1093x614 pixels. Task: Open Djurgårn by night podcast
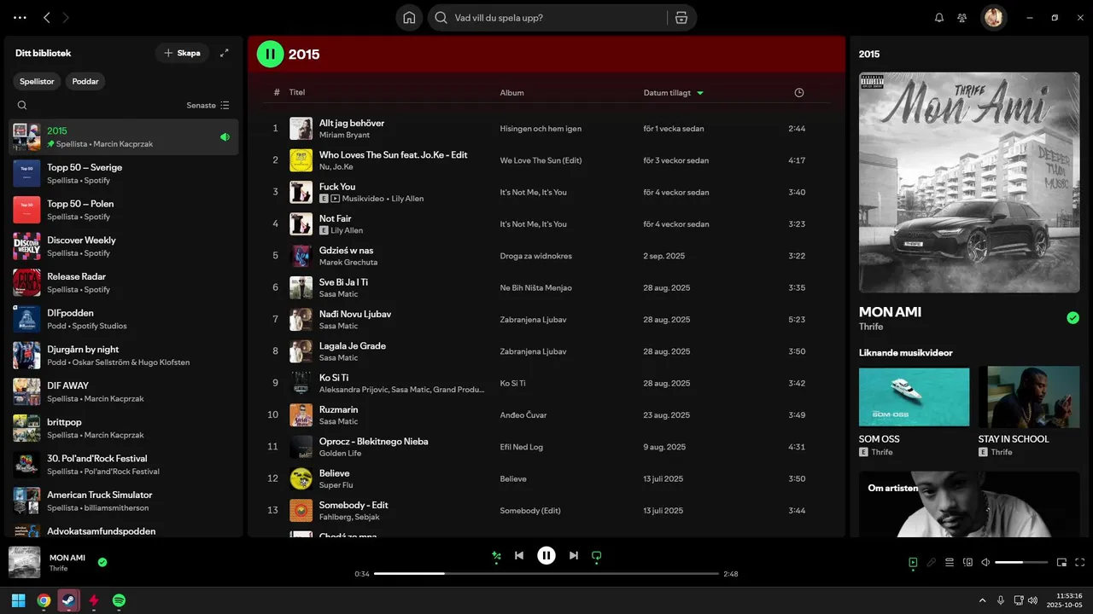pos(124,356)
